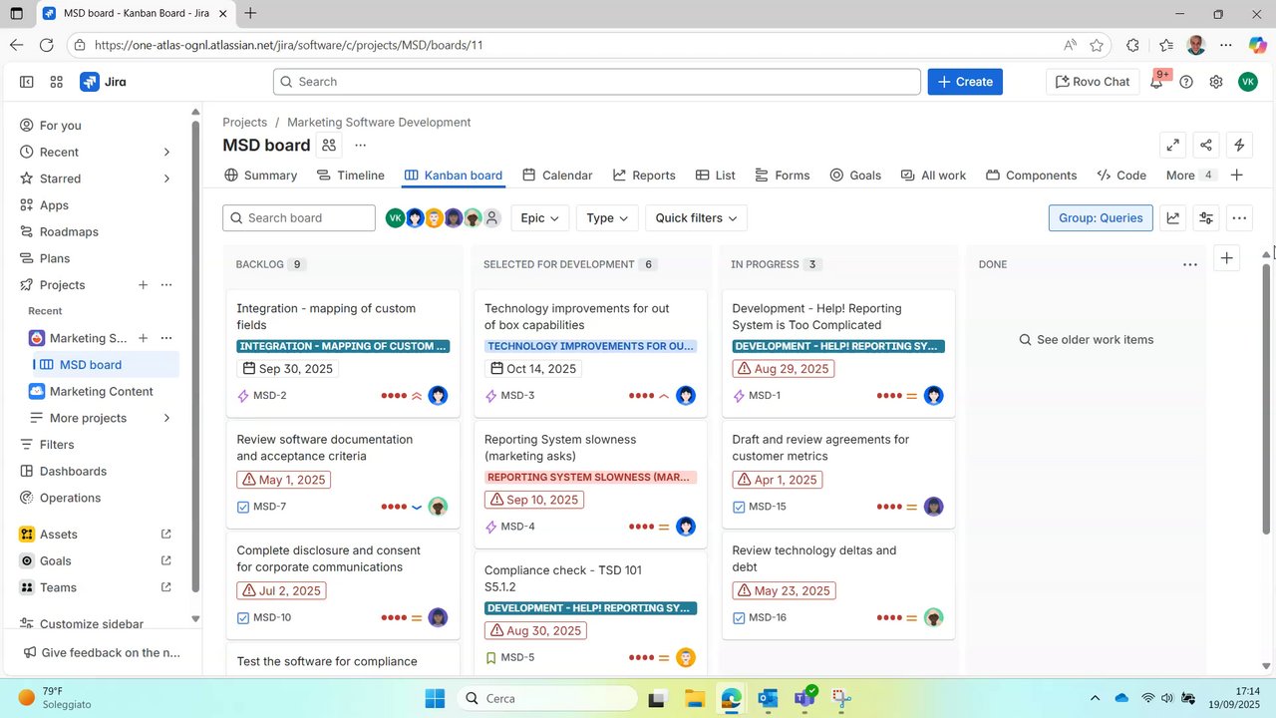Create project plus icon beside Projects
Image resolution: width=1276 pixels, height=718 pixels.
[x=143, y=285]
